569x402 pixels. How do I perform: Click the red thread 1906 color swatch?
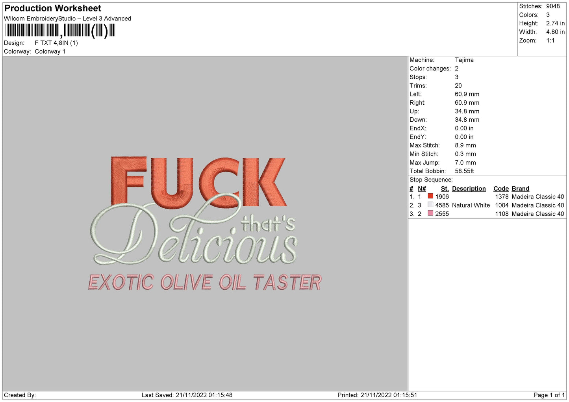coord(430,196)
